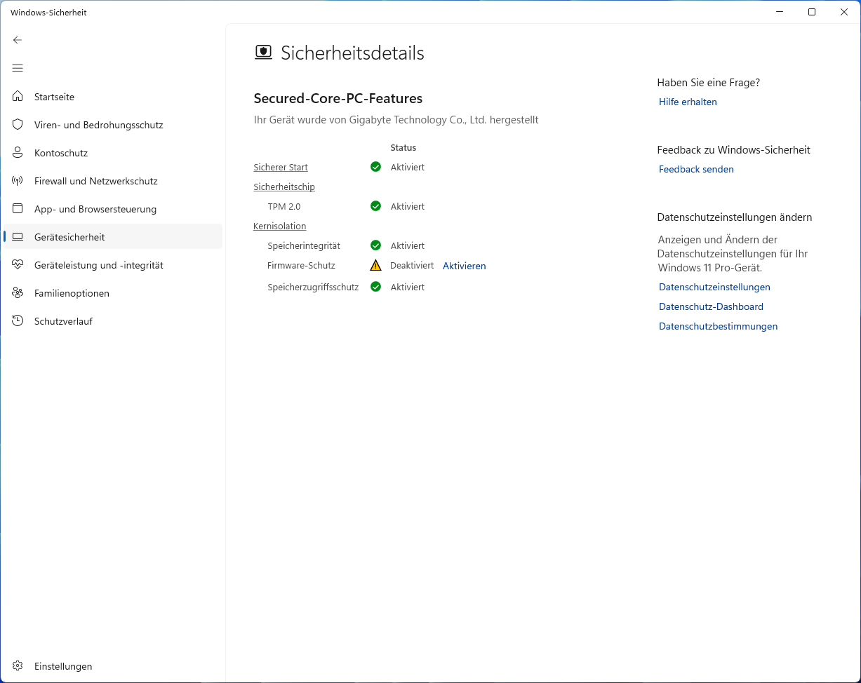Click the Firmware-Schutz warning triangle icon
The image size is (861, 683).
pos(375,265)
